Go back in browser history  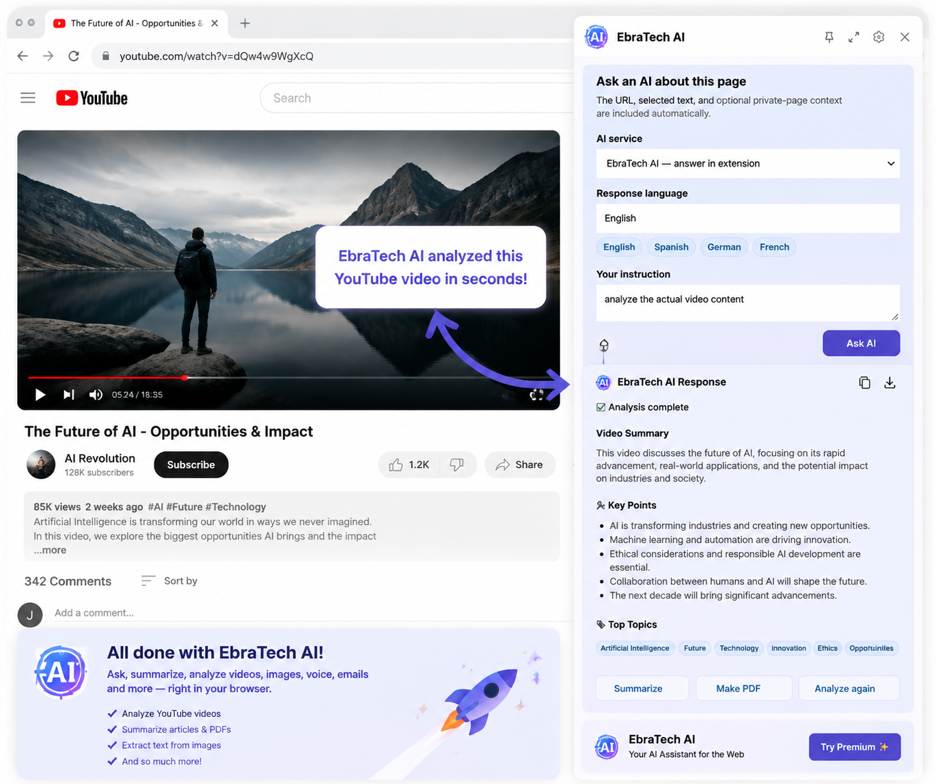(23, 56)
